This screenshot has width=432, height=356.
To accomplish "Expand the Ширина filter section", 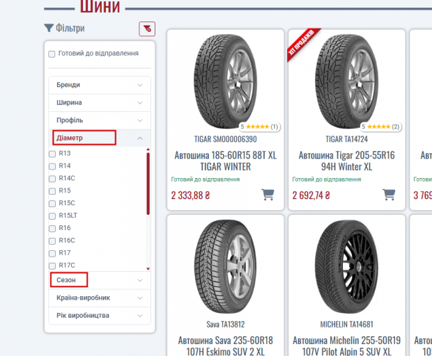I will [100, 103].
